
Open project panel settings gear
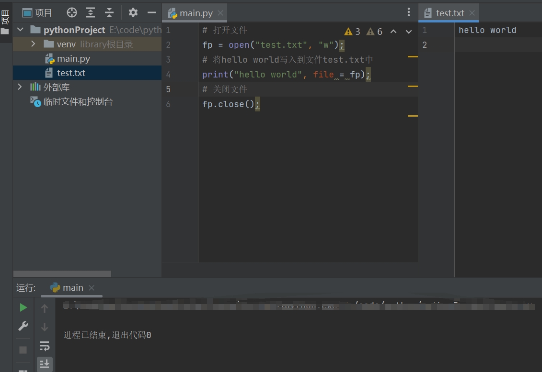[133, 13]
